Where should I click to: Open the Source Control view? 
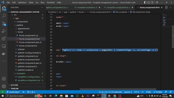coord(4,24)
